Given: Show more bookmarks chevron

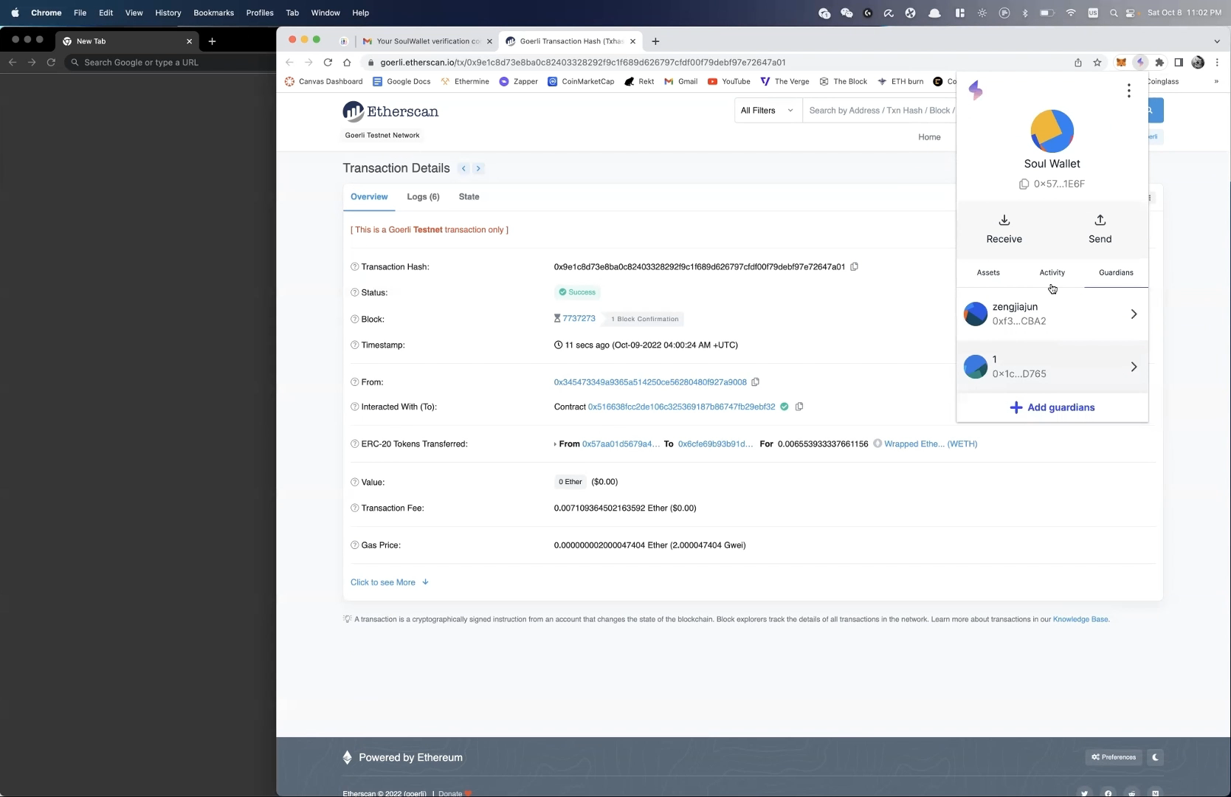Looking at the screenshot, I should [x=1216, y=81].
